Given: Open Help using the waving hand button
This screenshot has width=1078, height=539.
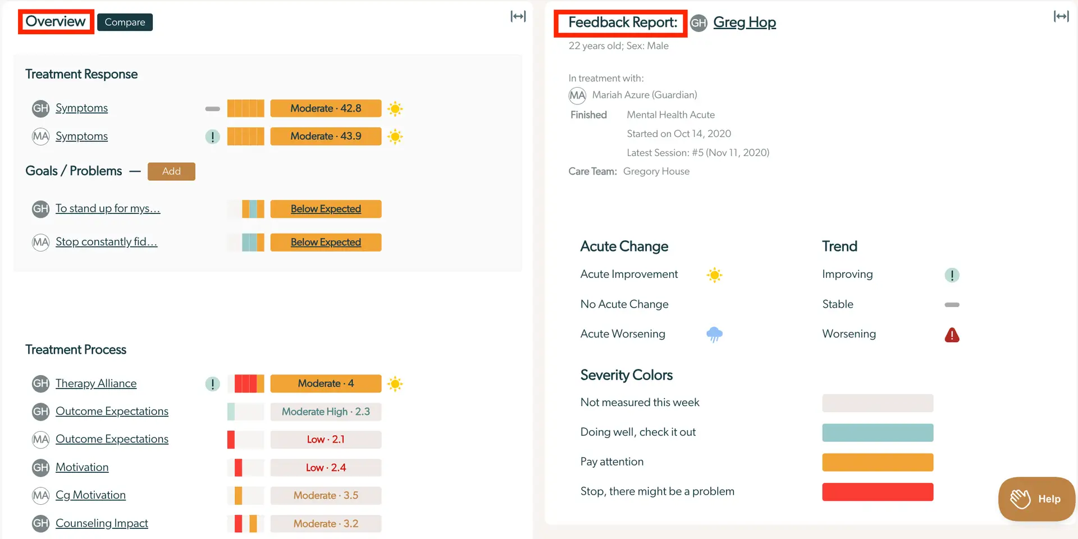Looking at the screenshot, I should pos(1036,499).
